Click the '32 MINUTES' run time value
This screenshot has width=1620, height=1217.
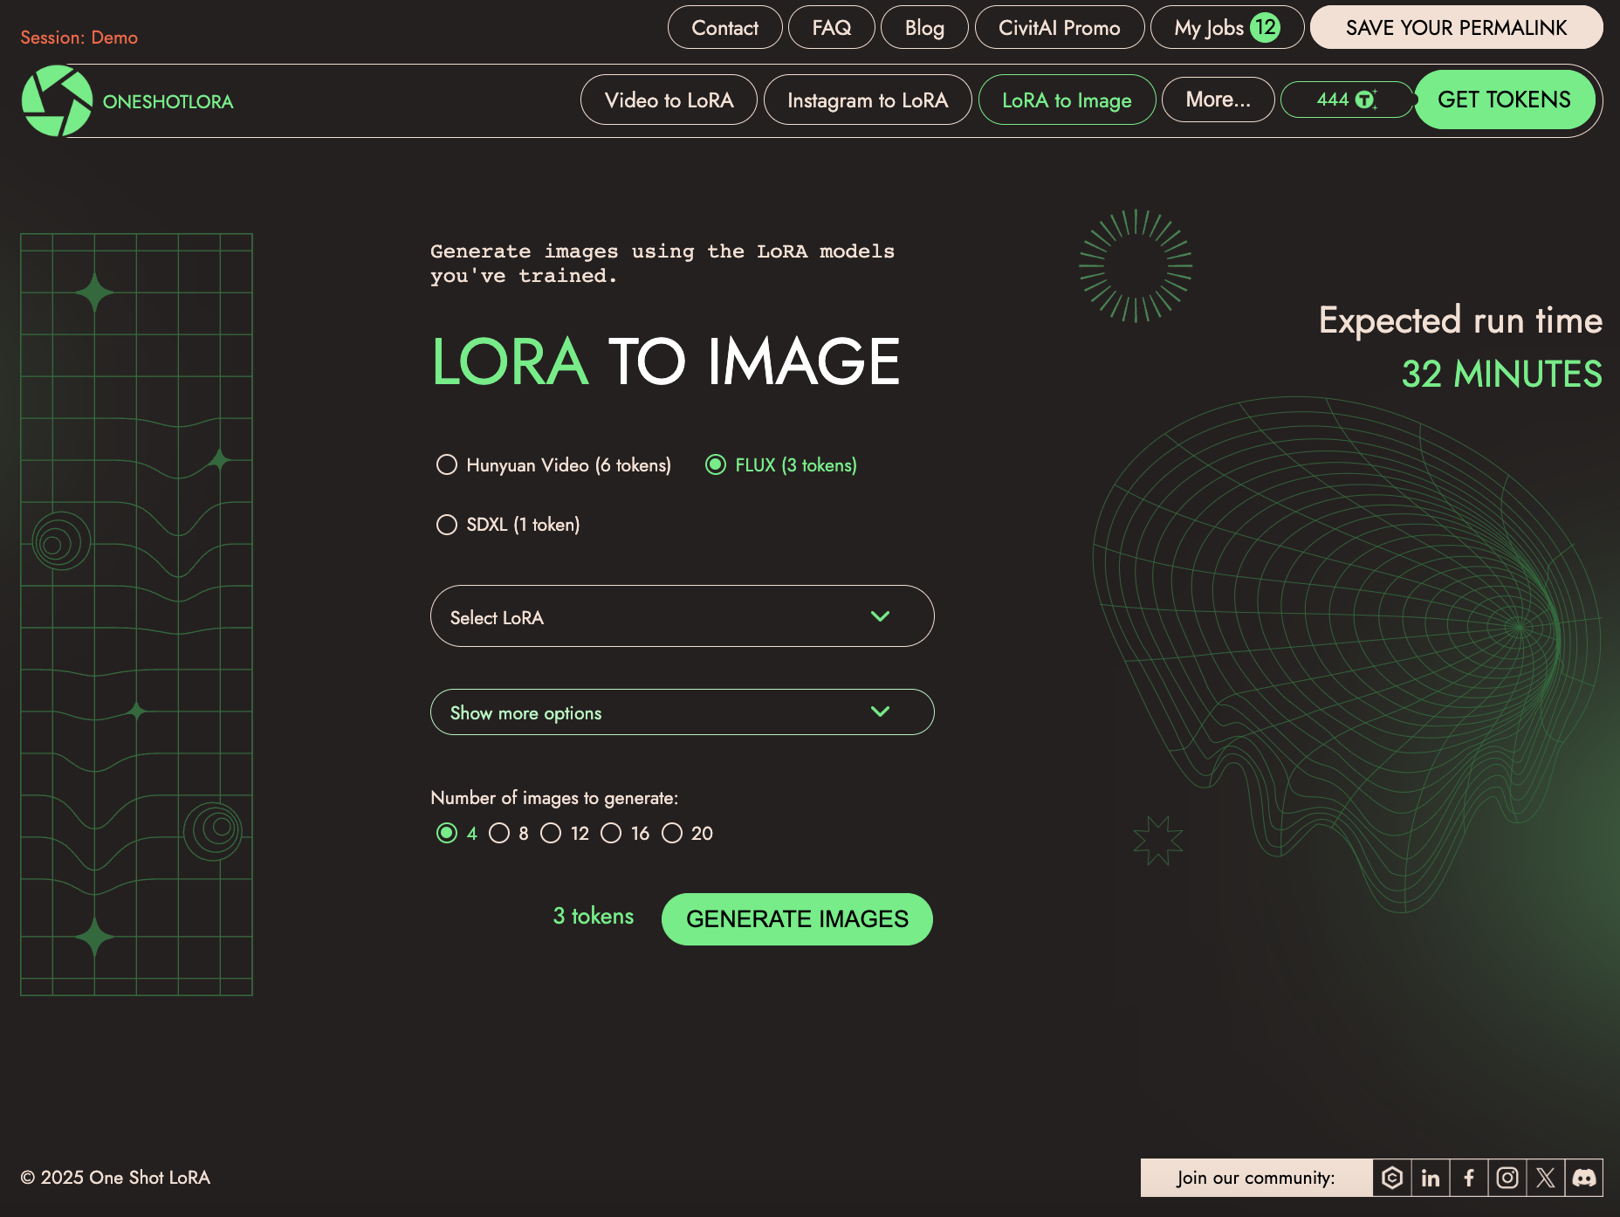[x=1502, y=375]
